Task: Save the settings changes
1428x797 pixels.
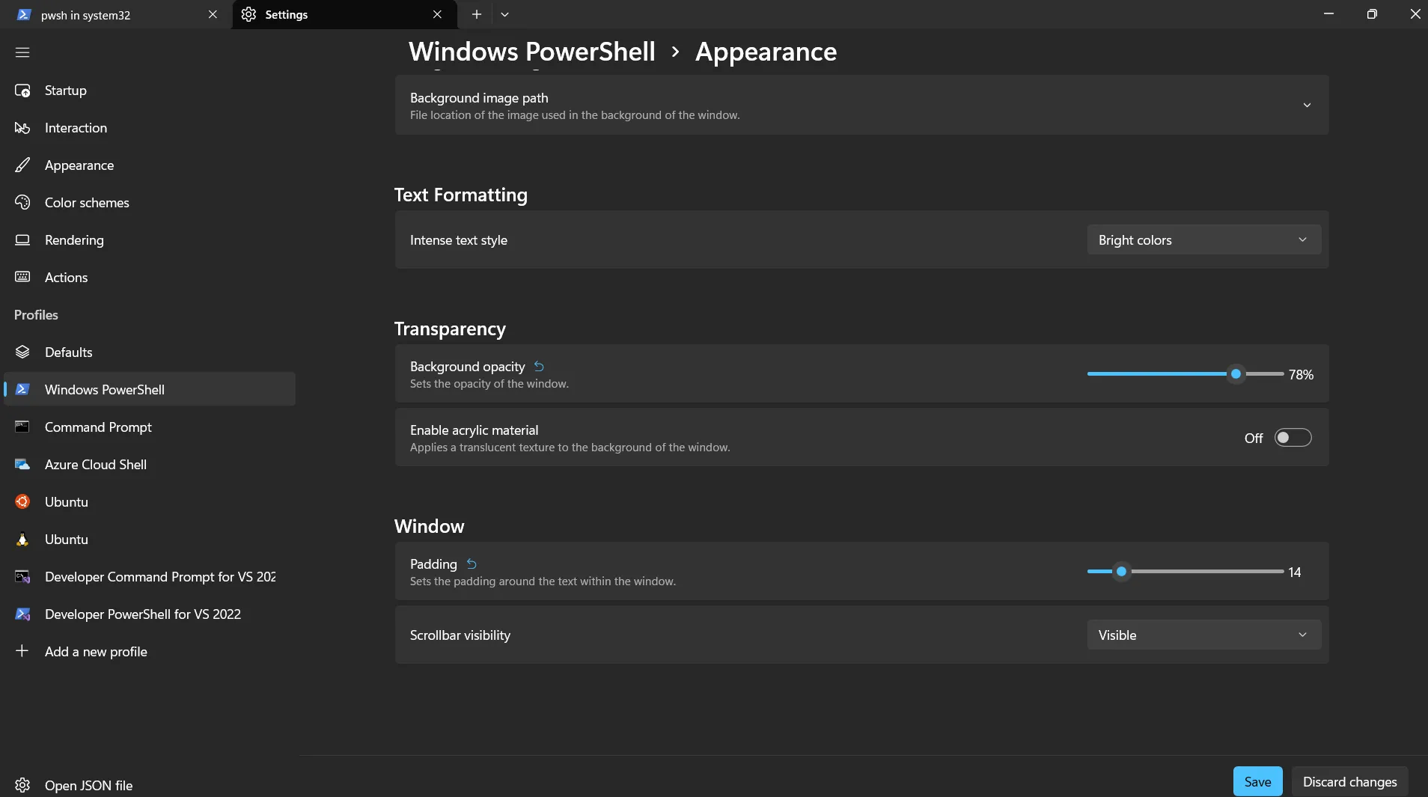Action: 1257,781
